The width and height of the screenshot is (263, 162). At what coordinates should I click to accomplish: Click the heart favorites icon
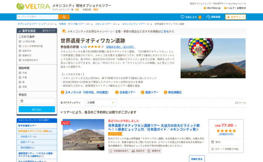[182, 17]
